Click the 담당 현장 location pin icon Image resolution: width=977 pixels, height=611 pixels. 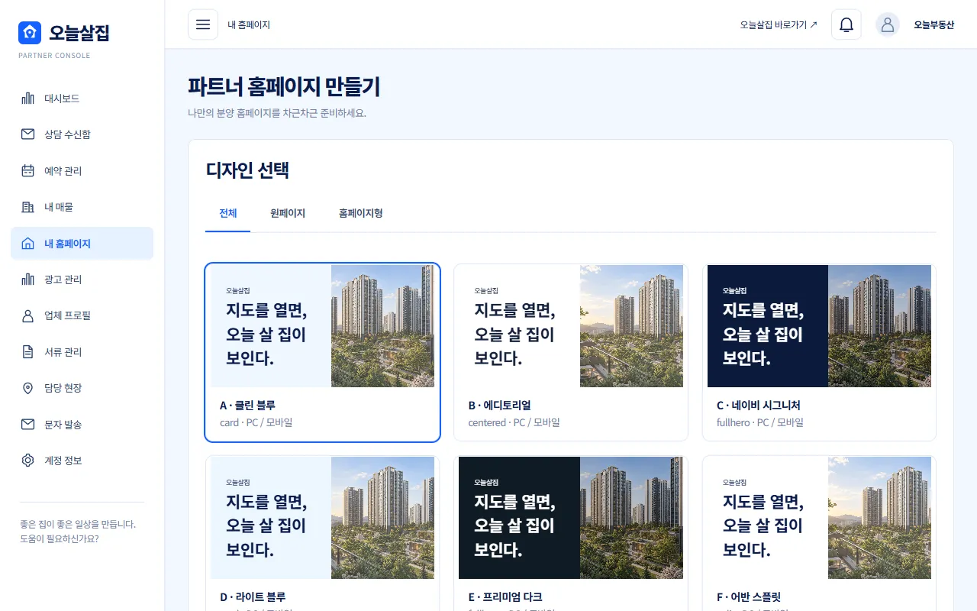click(x=28, y=388)
